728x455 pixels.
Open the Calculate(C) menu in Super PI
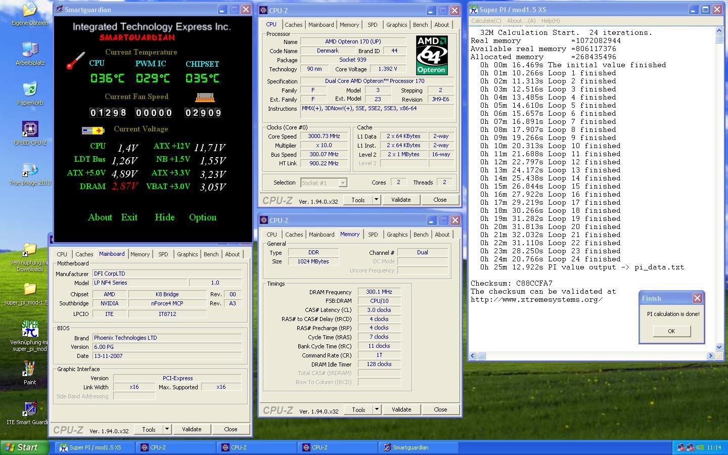coord(486,21)
